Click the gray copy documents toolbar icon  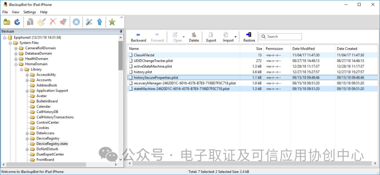30,22
